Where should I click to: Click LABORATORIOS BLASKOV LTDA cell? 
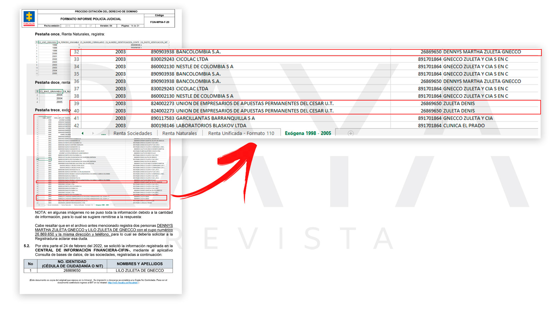211,125
